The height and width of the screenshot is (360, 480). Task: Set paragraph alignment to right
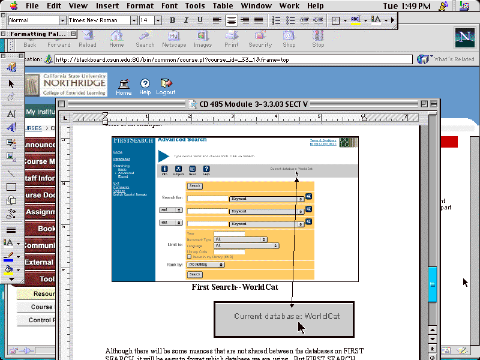pyautogui.click(x=245, y=20)
